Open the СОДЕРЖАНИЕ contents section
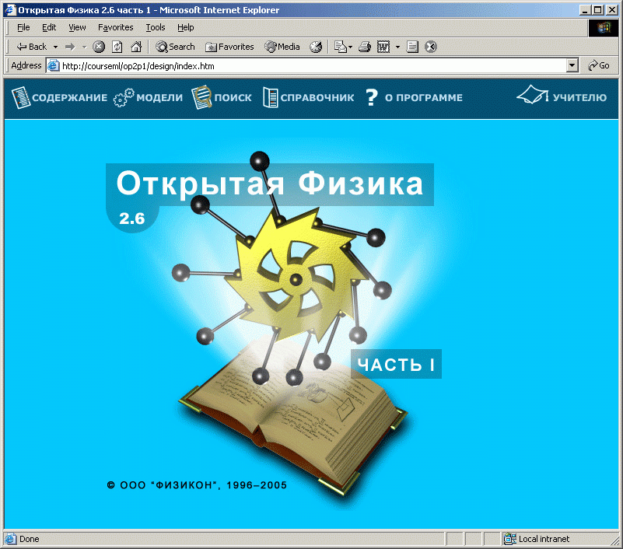 (59, 98)
